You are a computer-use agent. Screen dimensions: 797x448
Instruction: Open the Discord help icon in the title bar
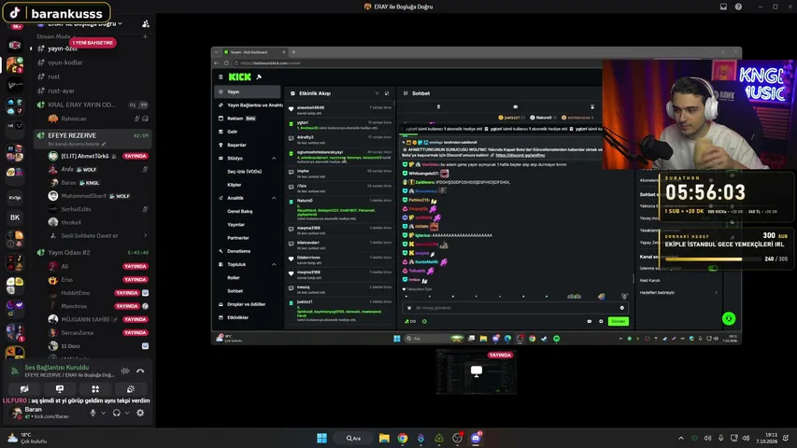[738, 7]
